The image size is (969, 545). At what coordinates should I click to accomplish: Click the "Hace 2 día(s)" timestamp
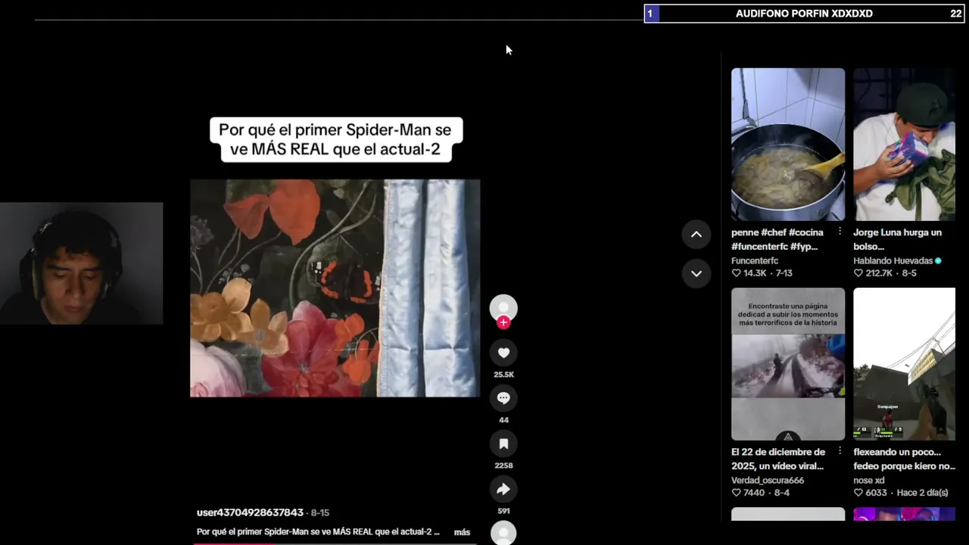(x=922, y=493)
